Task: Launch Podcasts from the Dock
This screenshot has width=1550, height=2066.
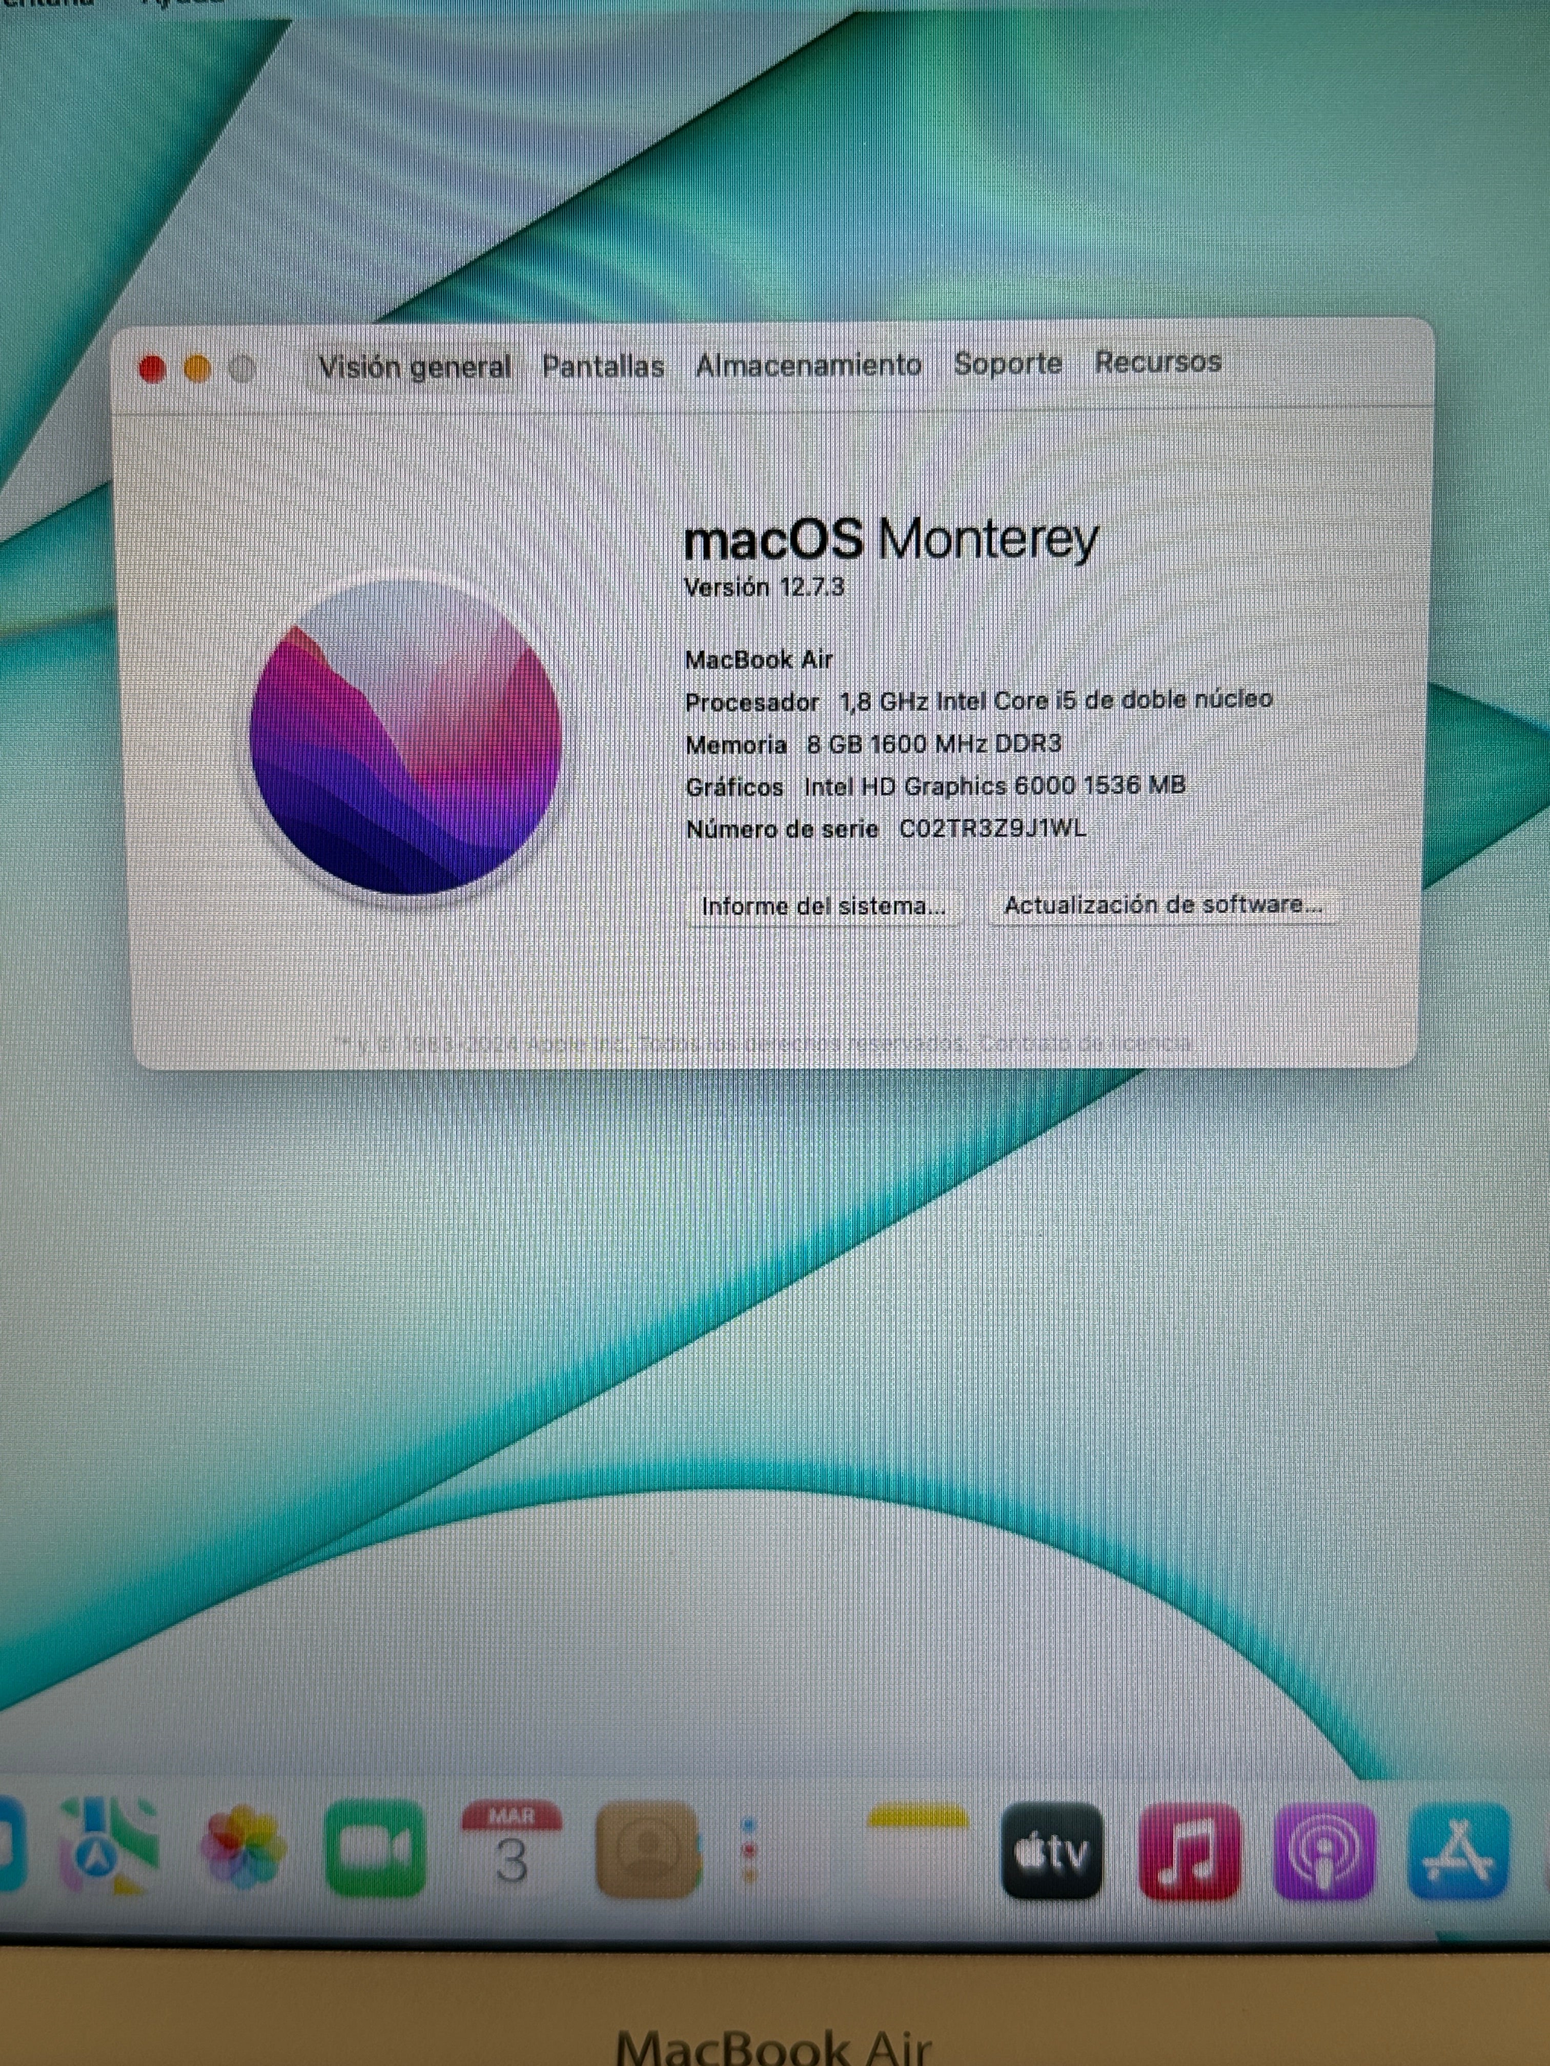Action: (x=1325, y=1851)
